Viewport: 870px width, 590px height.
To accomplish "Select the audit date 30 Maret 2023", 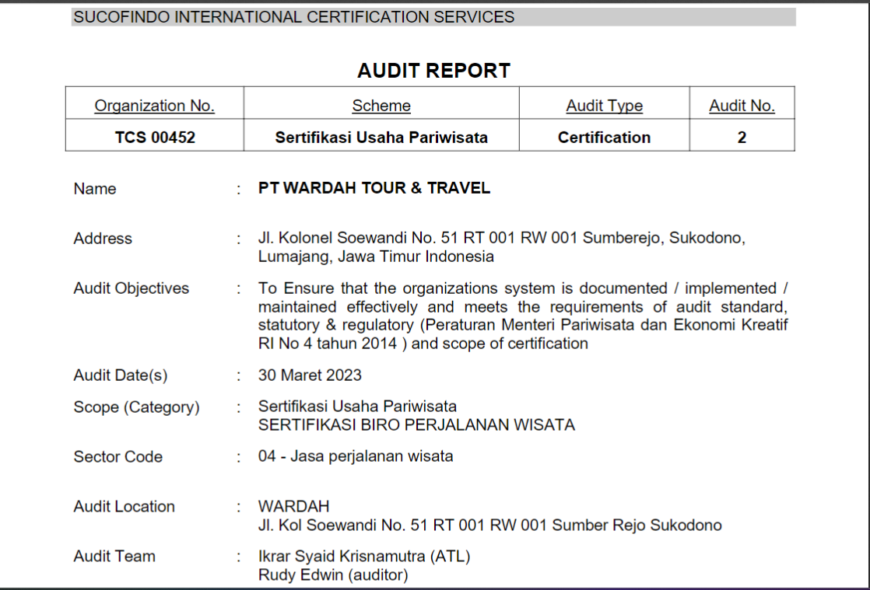I will click(310, 375).
